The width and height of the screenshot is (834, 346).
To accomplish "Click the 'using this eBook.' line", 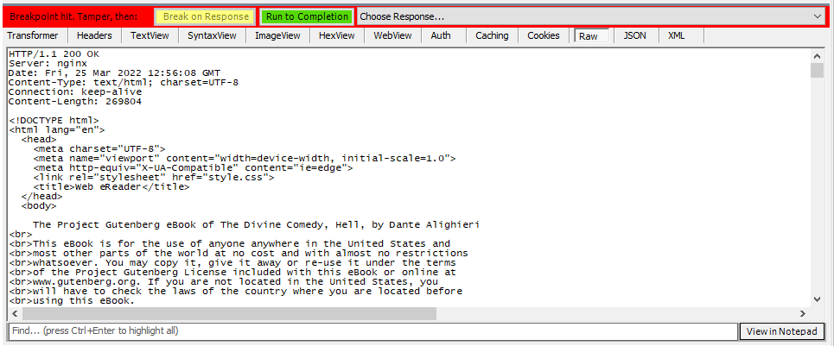I will coord(72,301).
